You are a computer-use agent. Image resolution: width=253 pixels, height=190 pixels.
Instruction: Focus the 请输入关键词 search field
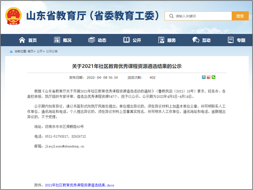[198, 16]
